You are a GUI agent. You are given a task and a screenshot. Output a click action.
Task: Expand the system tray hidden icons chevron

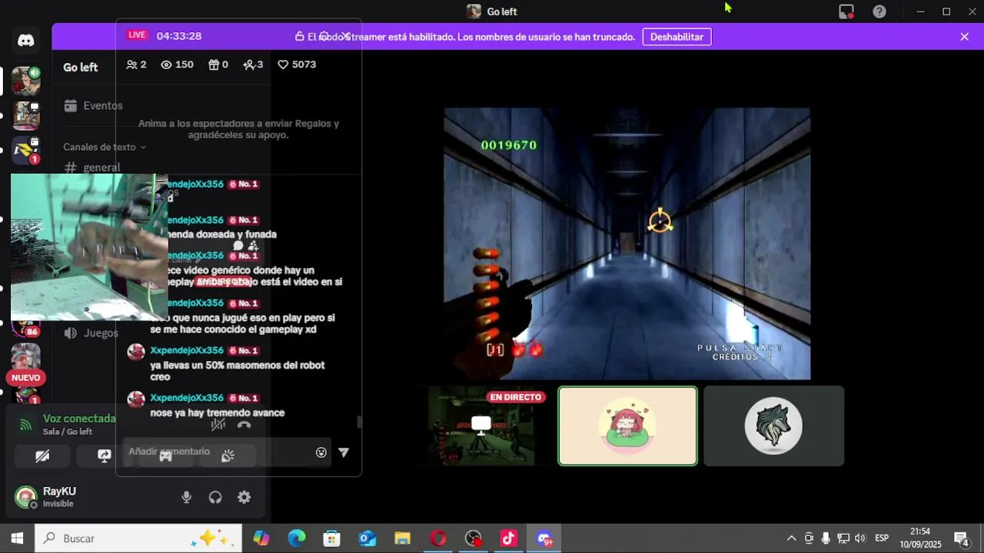[791, 538]
